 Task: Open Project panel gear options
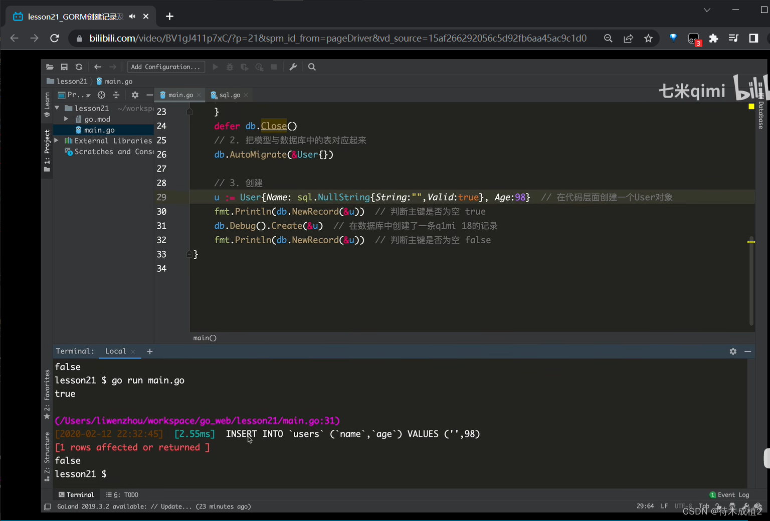tap(135, 95)
